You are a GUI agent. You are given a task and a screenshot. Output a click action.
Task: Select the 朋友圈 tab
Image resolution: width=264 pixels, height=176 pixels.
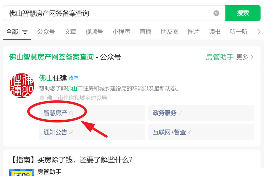point(170,32)
